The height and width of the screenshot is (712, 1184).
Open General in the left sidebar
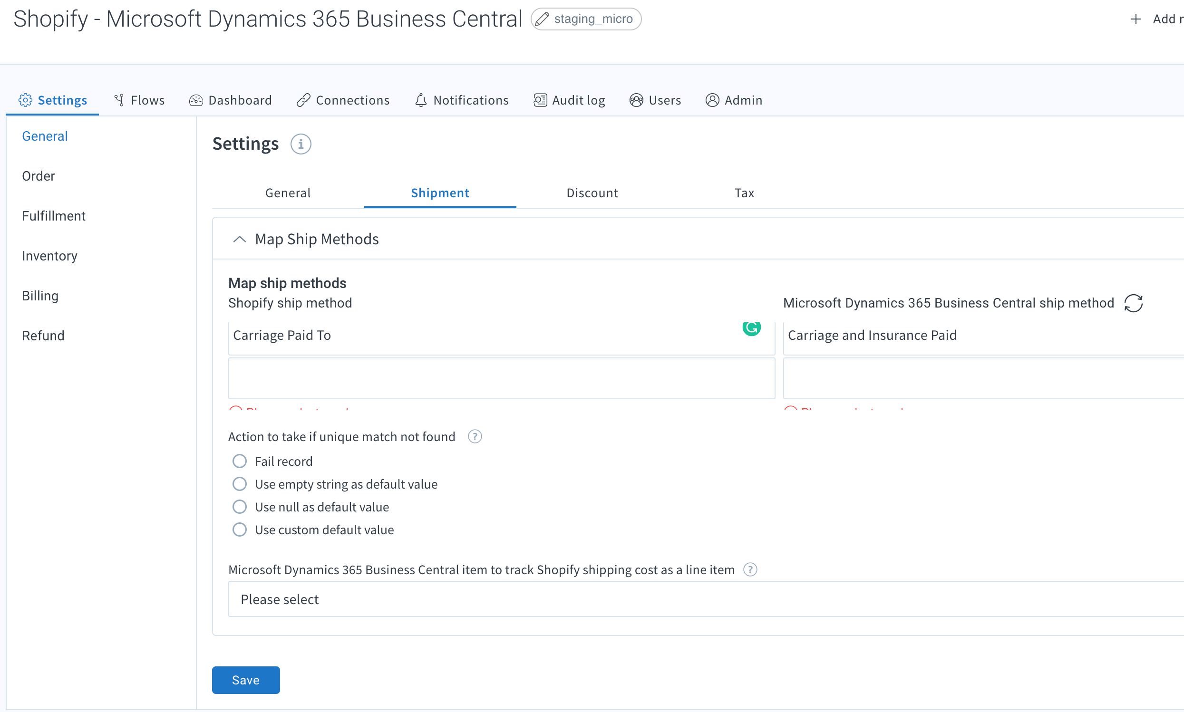pyautogui.click(x=45, y=136)
